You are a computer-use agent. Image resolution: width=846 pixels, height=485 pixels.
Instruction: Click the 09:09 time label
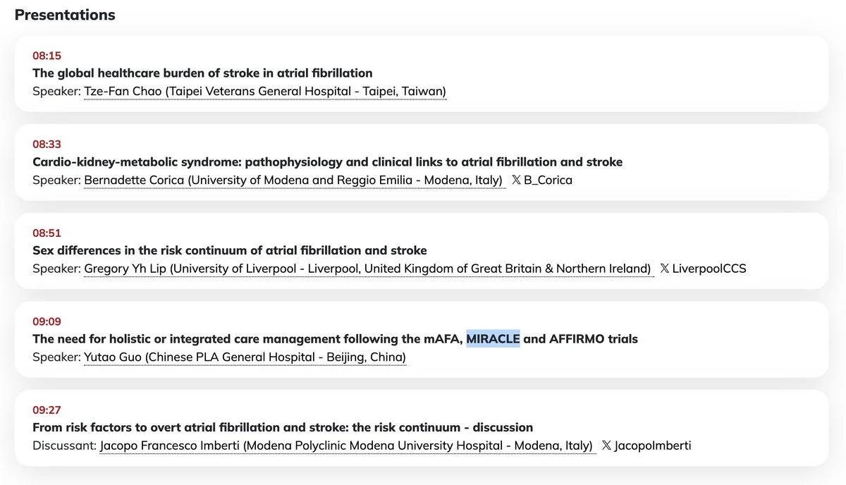point(47,321)
